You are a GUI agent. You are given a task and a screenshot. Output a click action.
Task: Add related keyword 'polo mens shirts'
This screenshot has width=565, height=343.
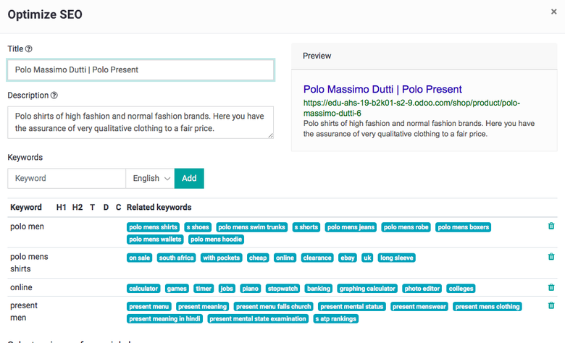(153, 227)
